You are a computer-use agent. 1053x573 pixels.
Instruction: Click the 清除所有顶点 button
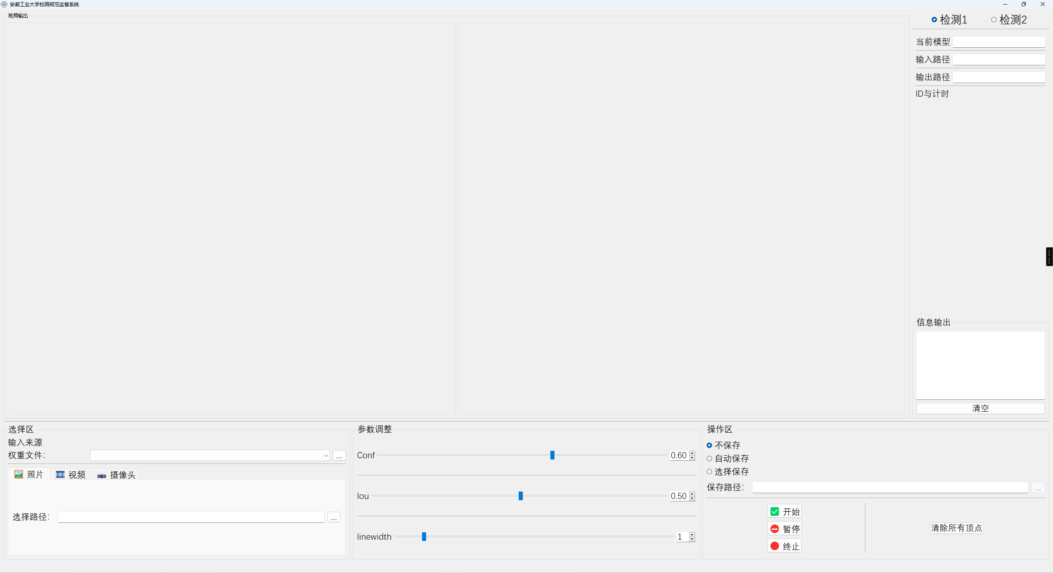pyautogui.click(x=956, y=528)
